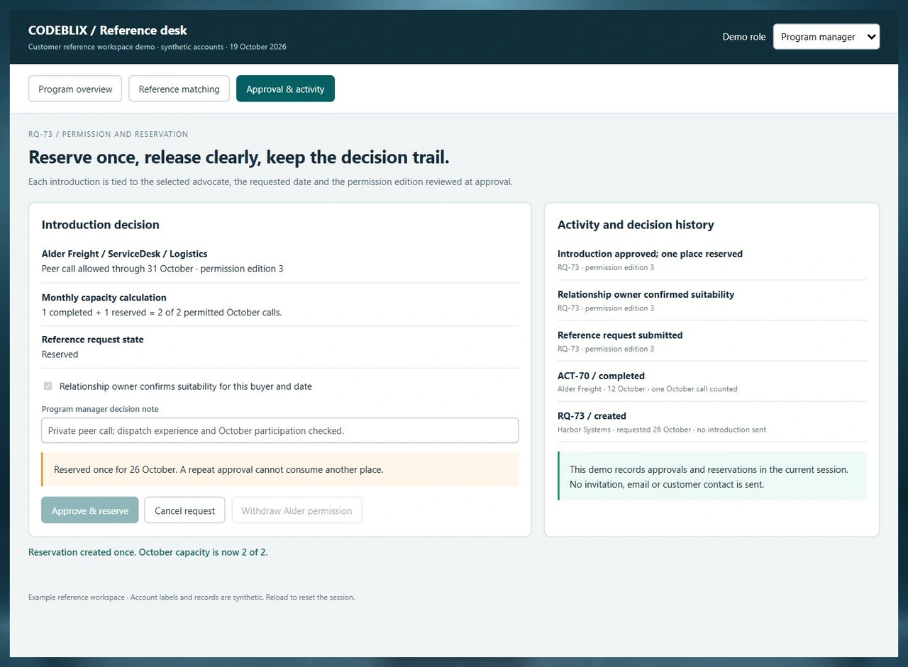Click the 'Customer reference workspace demo' subtitle

[x=157, y=47]
